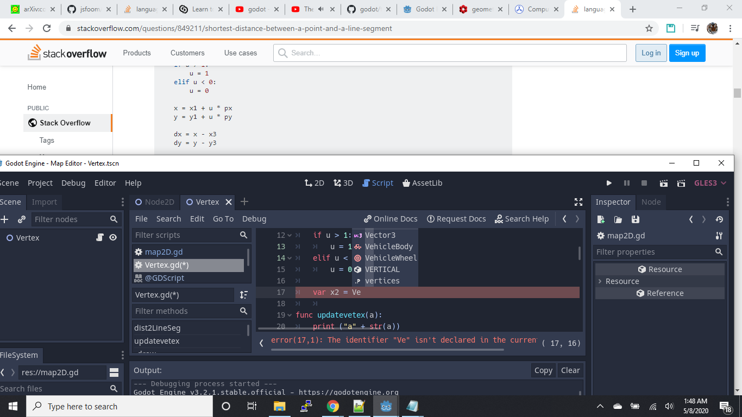742x417 pixels.
Task: Open the Script workspace
Action: [x=378, y=183]
